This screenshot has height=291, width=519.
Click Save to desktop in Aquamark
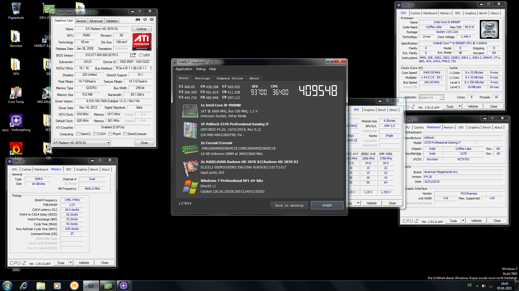point(289,205)
